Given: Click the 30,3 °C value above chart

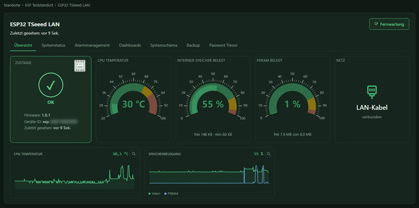Looking at the screenshot, I should tap(120, 154).
